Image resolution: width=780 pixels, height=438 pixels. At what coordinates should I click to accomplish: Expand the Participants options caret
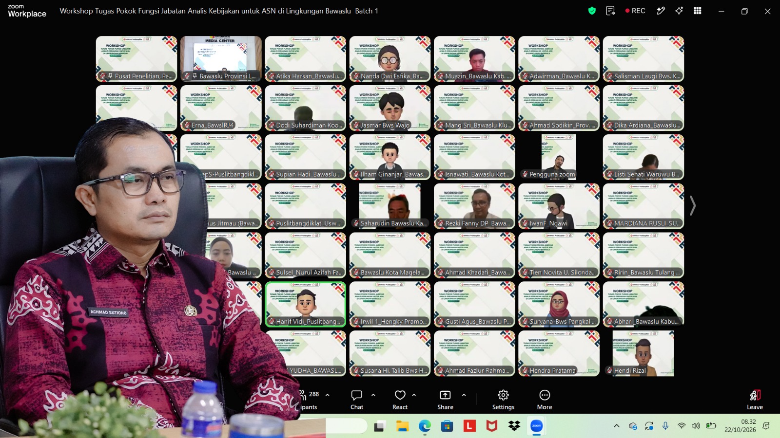pos(328,395)
